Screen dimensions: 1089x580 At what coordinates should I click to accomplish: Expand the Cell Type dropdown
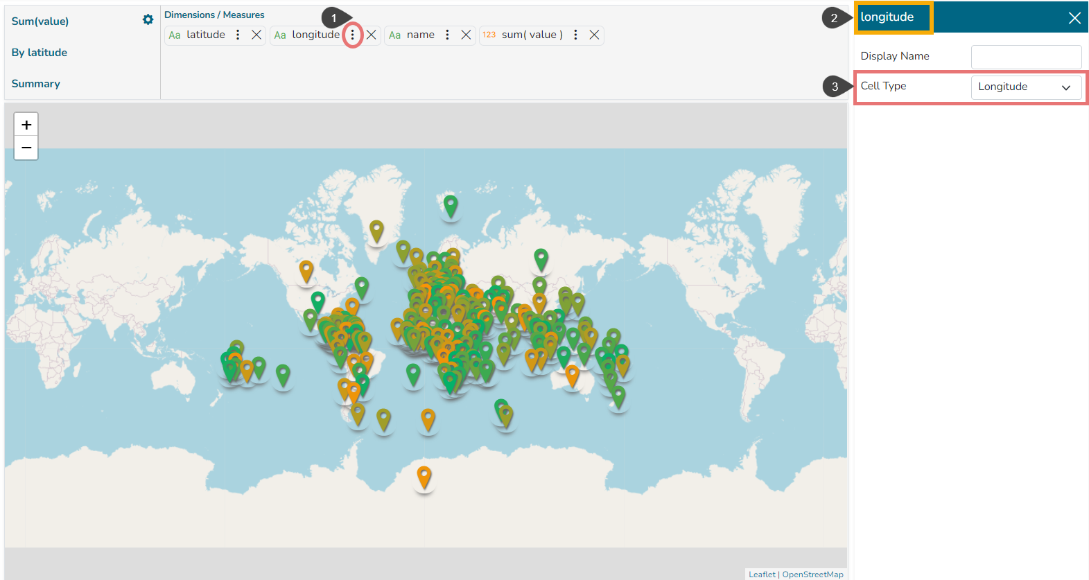[x=1026, y=87]
